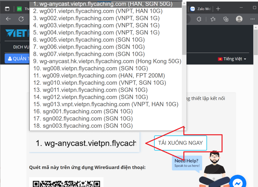Click the TẢI XUỐNG NGAY download button
Screen dimensions: 258x187
pyautogui.click(x=180, y=143)
